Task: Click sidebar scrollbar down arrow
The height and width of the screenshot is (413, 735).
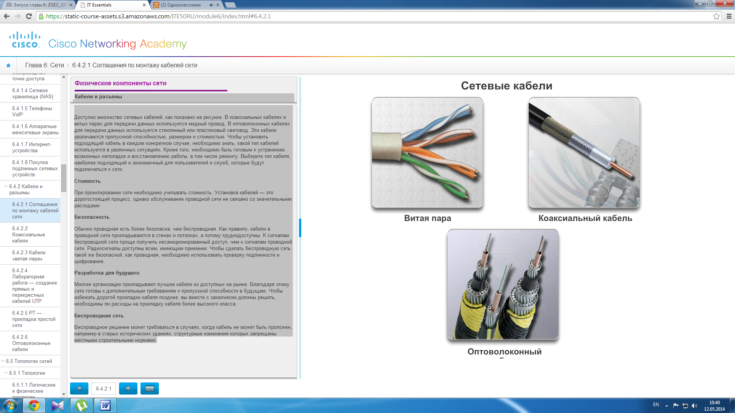Action: pos(64,394)
